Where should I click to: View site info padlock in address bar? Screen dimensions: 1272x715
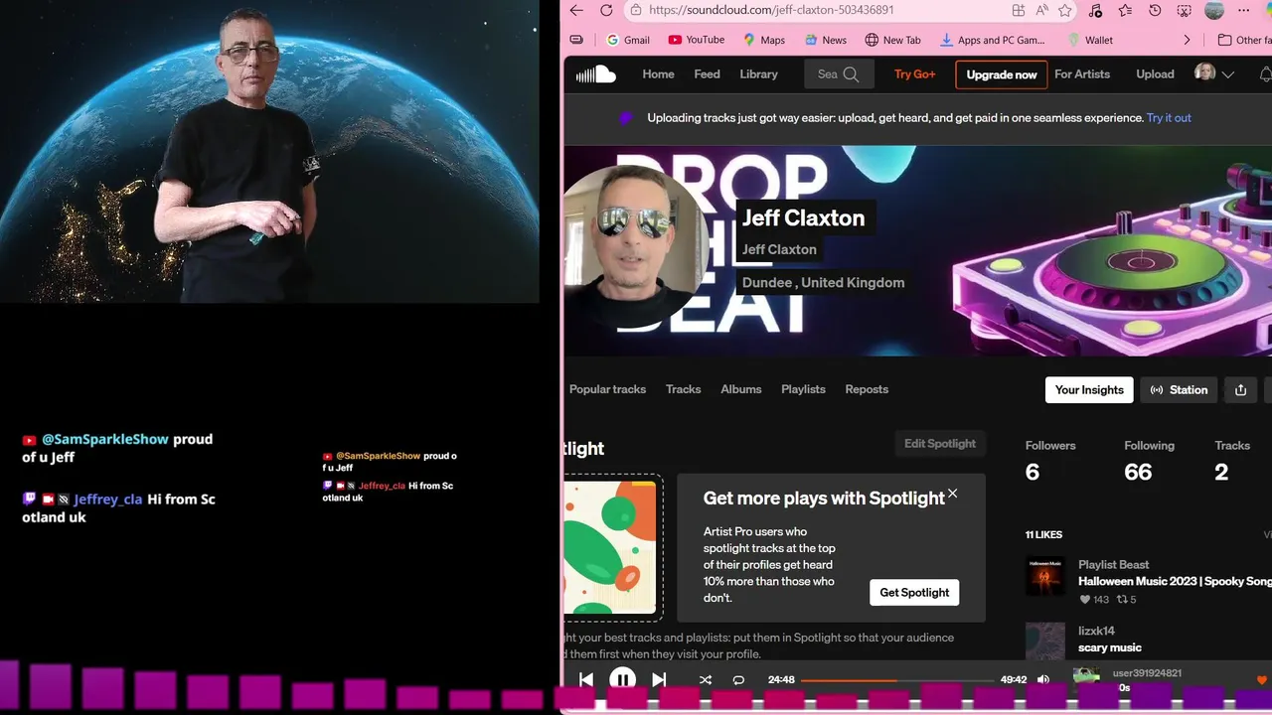click(635, 10)
